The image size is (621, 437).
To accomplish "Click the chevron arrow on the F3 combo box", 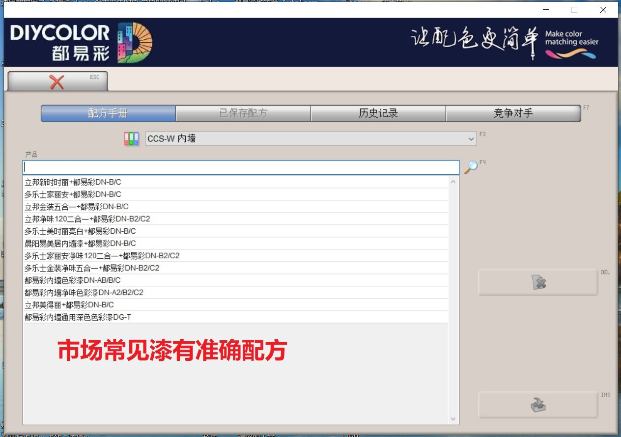I will 471,138.
